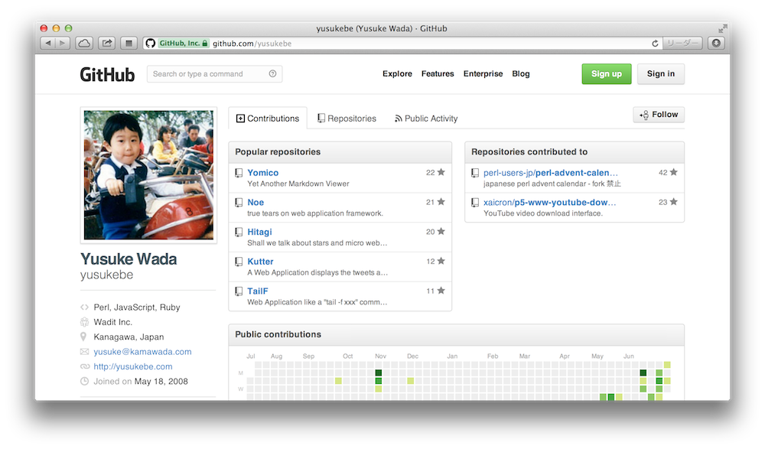Click the repo icon beside perl-advent-calendar

tap(475, 173)
